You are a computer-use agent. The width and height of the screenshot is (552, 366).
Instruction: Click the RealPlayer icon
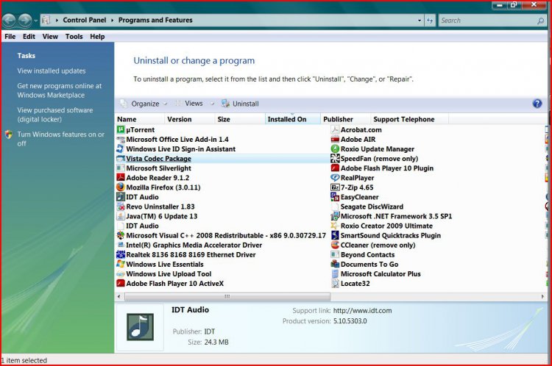click(x=335, y=178)
